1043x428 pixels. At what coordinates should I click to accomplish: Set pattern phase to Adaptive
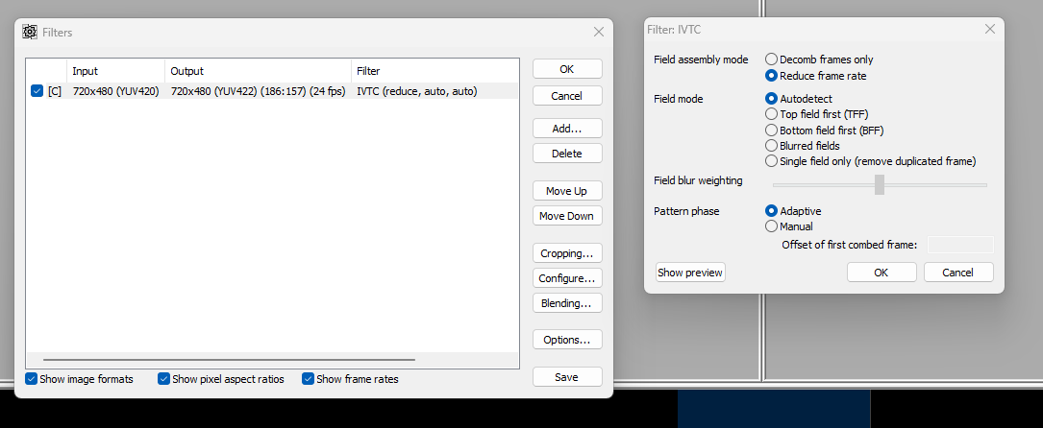tap(772, 211)
